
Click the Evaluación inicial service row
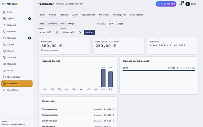pyautogui.click(x=78, y=115)
